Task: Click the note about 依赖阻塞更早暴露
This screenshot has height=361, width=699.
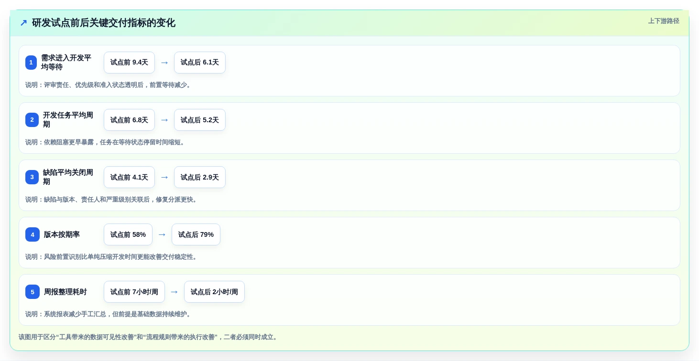Action: tap(106, 142)
